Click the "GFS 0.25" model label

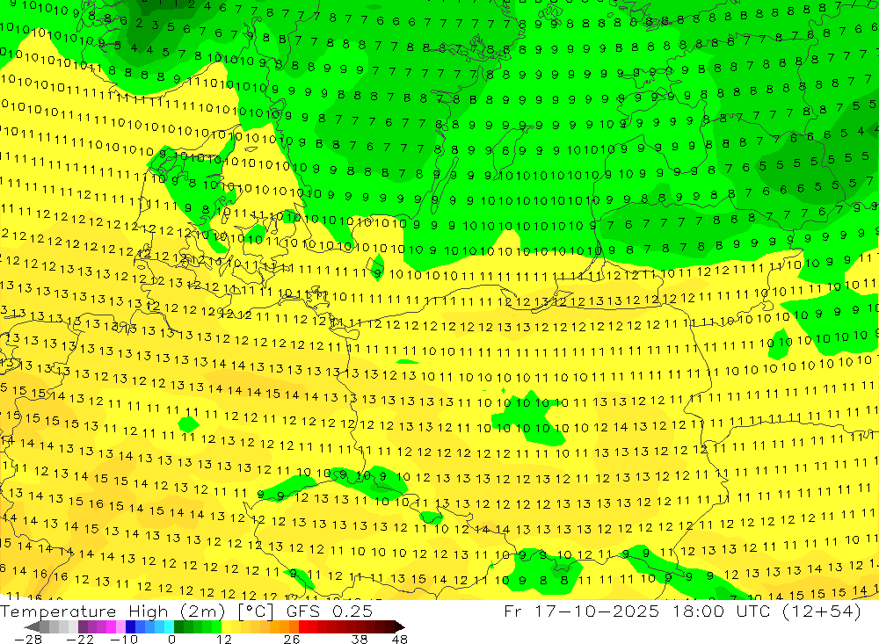[x=330, y=611]
